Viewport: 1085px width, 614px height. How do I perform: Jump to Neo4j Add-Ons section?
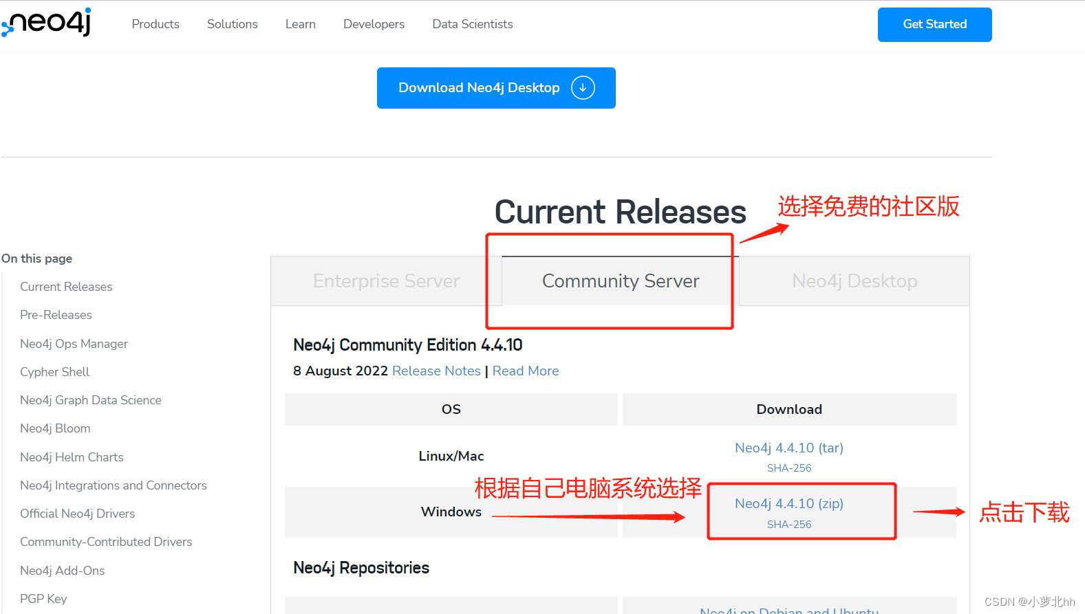click(x=63, y=571)
